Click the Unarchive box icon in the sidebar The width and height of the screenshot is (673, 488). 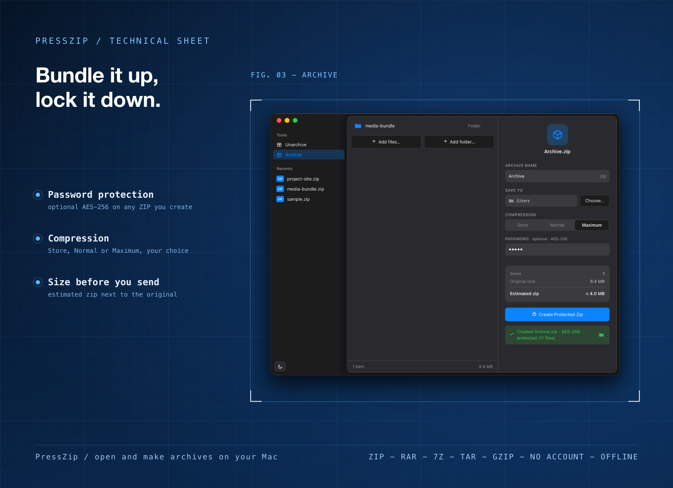point(279,145)
